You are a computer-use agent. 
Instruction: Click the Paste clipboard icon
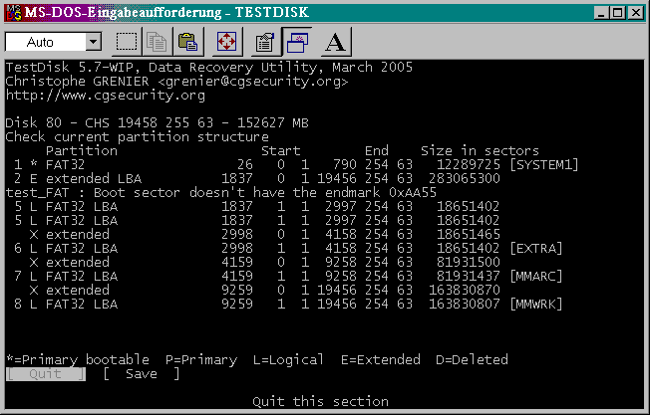coord(187,42)
